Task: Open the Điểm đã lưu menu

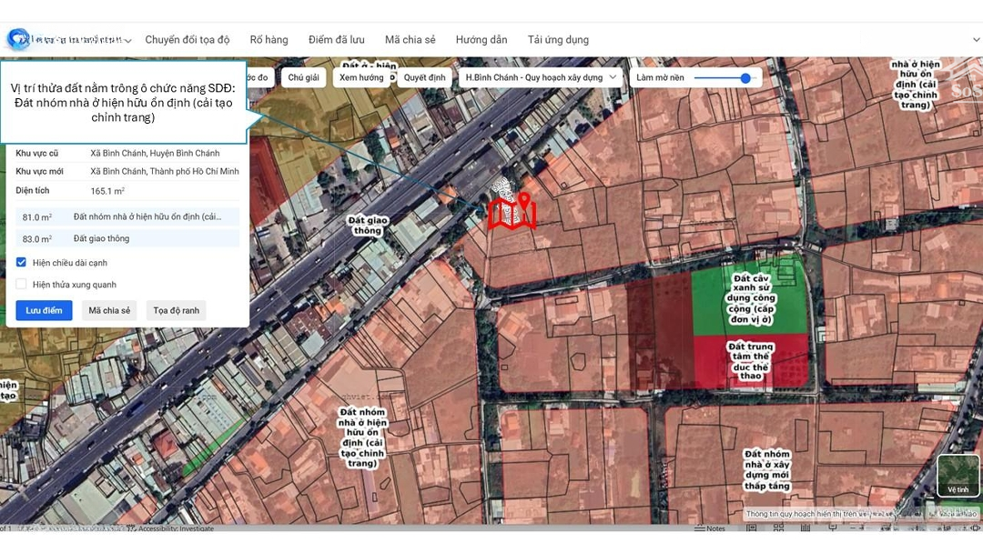Action: [336, 40]
